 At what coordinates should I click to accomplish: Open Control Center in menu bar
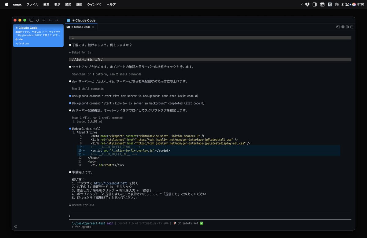point(347,4)
